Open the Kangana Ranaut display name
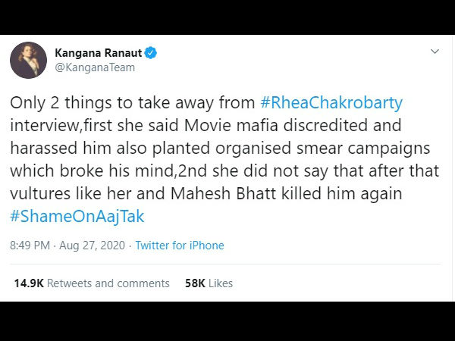The width and height of the screenshot is (455, 341). 99,53
